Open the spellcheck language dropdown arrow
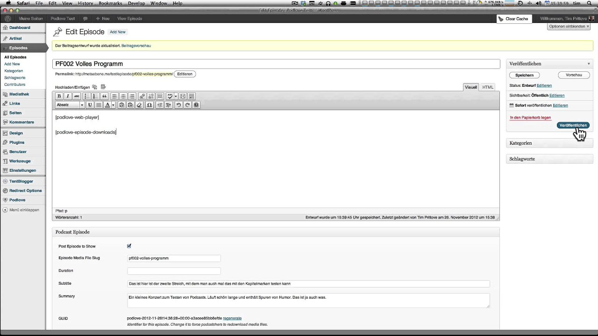This screenshot has height=336, width=598. click(176, 96)
